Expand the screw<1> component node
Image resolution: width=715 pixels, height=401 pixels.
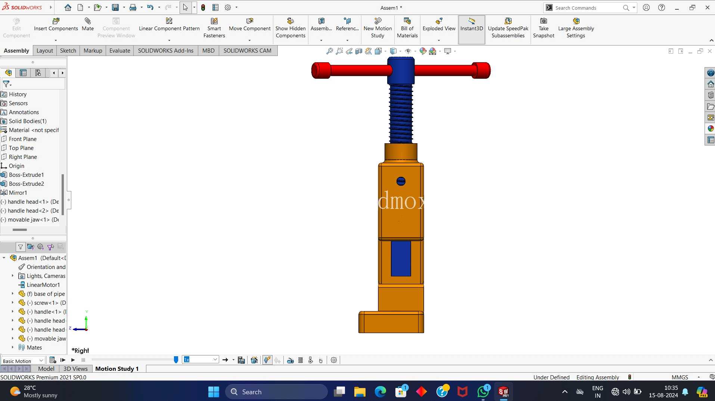point(13,303)
